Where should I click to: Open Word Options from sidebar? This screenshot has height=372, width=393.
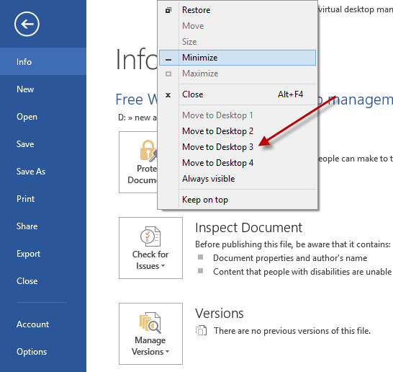click(32, 352)
